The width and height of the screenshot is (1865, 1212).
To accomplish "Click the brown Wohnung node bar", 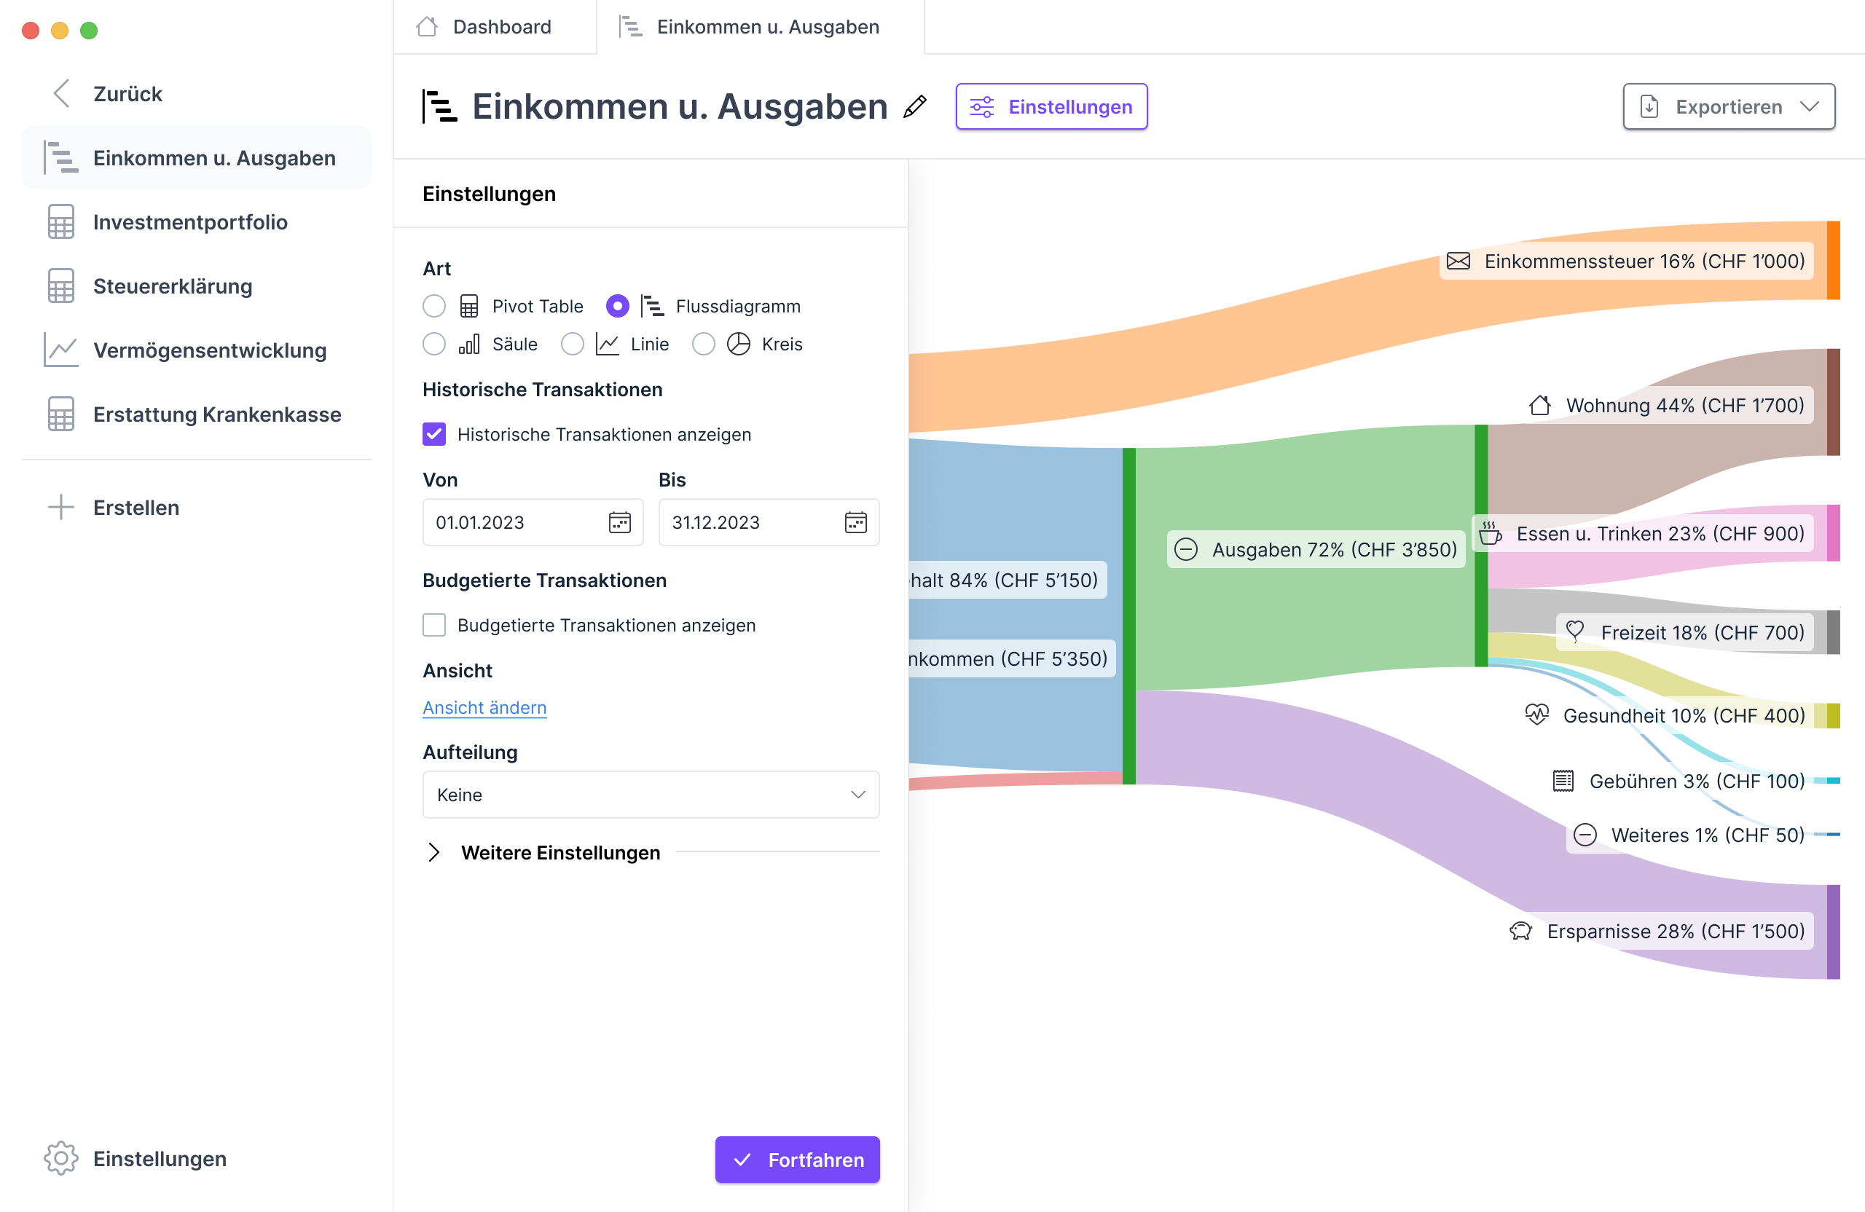I will pyautogui.click(x=1834, y=402).
